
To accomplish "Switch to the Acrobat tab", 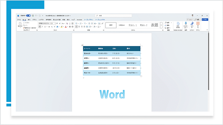I will [79, 20].
